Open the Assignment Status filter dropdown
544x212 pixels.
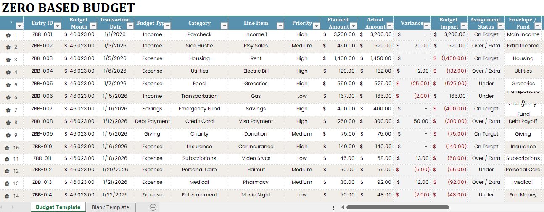pyautogui.click(x=500, y=26)
